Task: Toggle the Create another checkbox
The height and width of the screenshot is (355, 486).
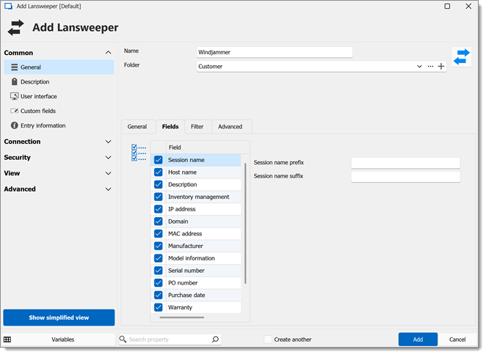Action: coord(268,340)
